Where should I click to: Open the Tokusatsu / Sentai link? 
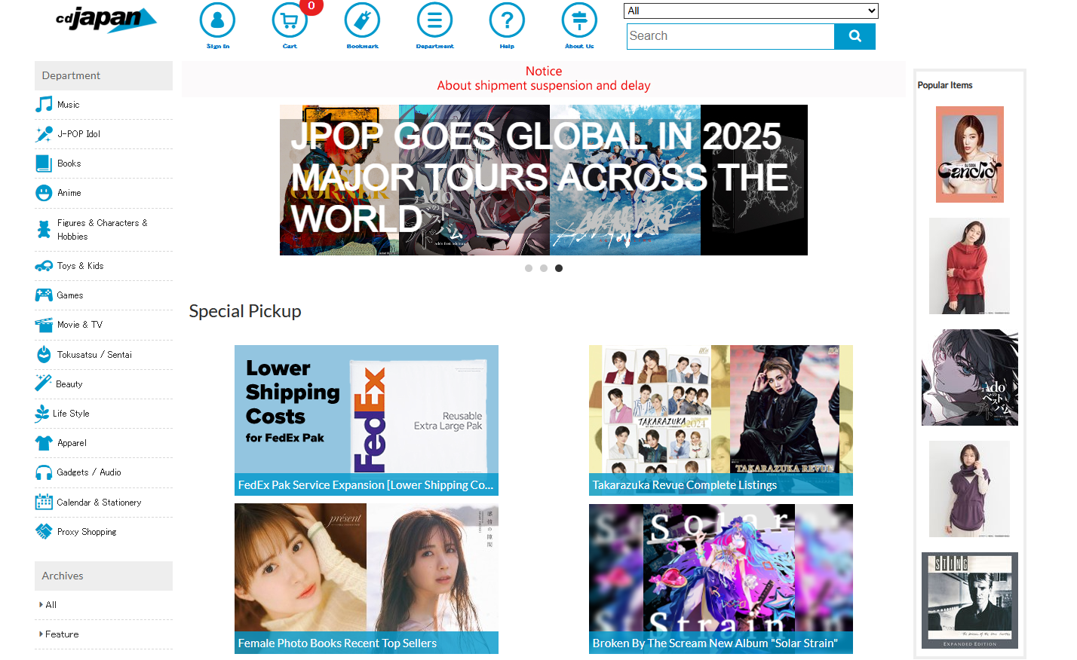pos(94,355)
